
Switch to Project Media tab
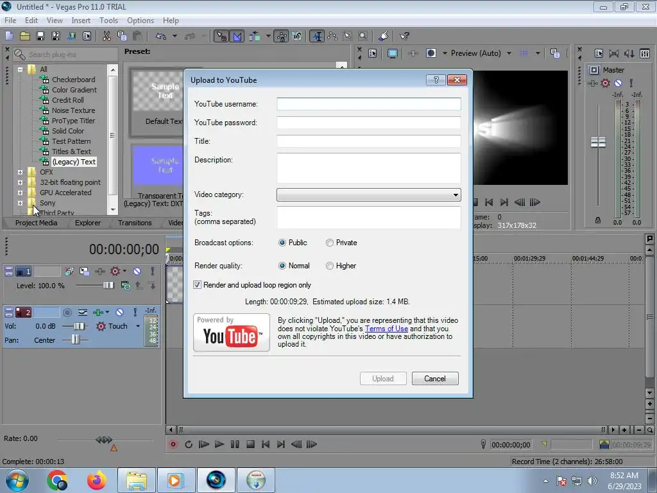click(36, 223)
